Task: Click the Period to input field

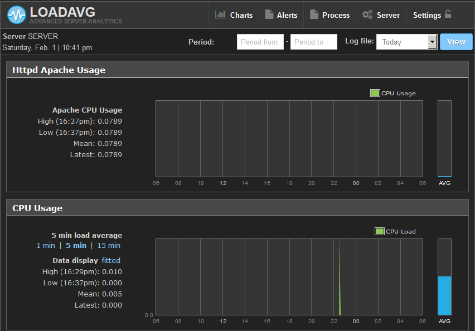Action: [x=313, y=42]
